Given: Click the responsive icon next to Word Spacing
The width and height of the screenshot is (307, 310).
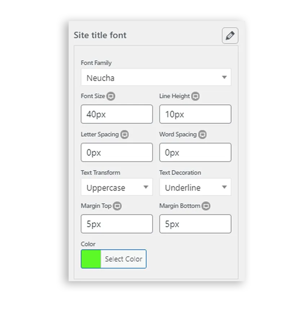Looking at the screenshot, I should click(x=202, y=134).
